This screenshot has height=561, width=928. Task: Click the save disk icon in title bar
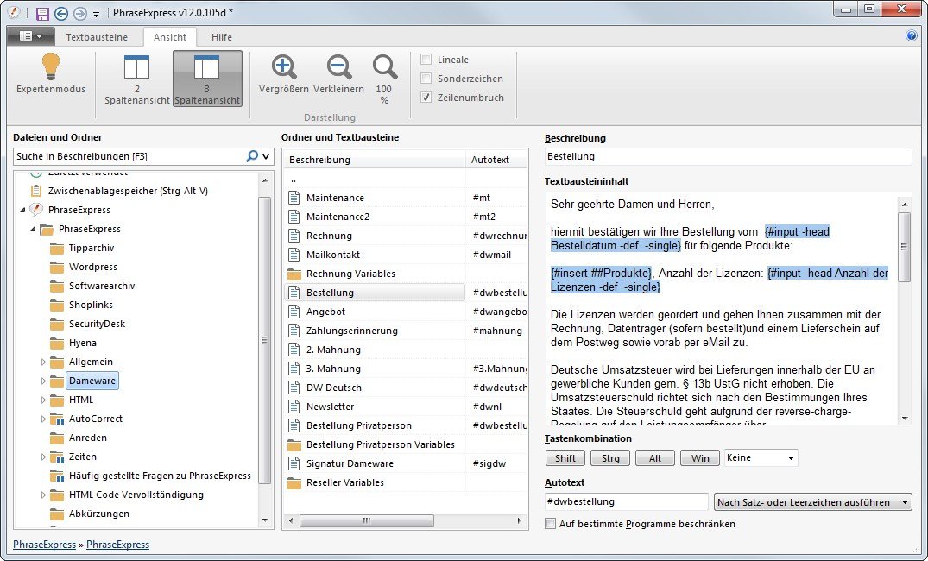(x=42, y=14)
